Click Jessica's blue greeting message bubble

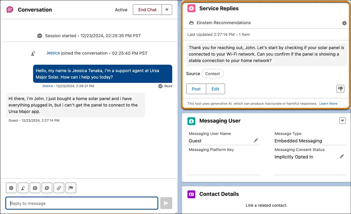pyautogui.click(x=103, y=74)
